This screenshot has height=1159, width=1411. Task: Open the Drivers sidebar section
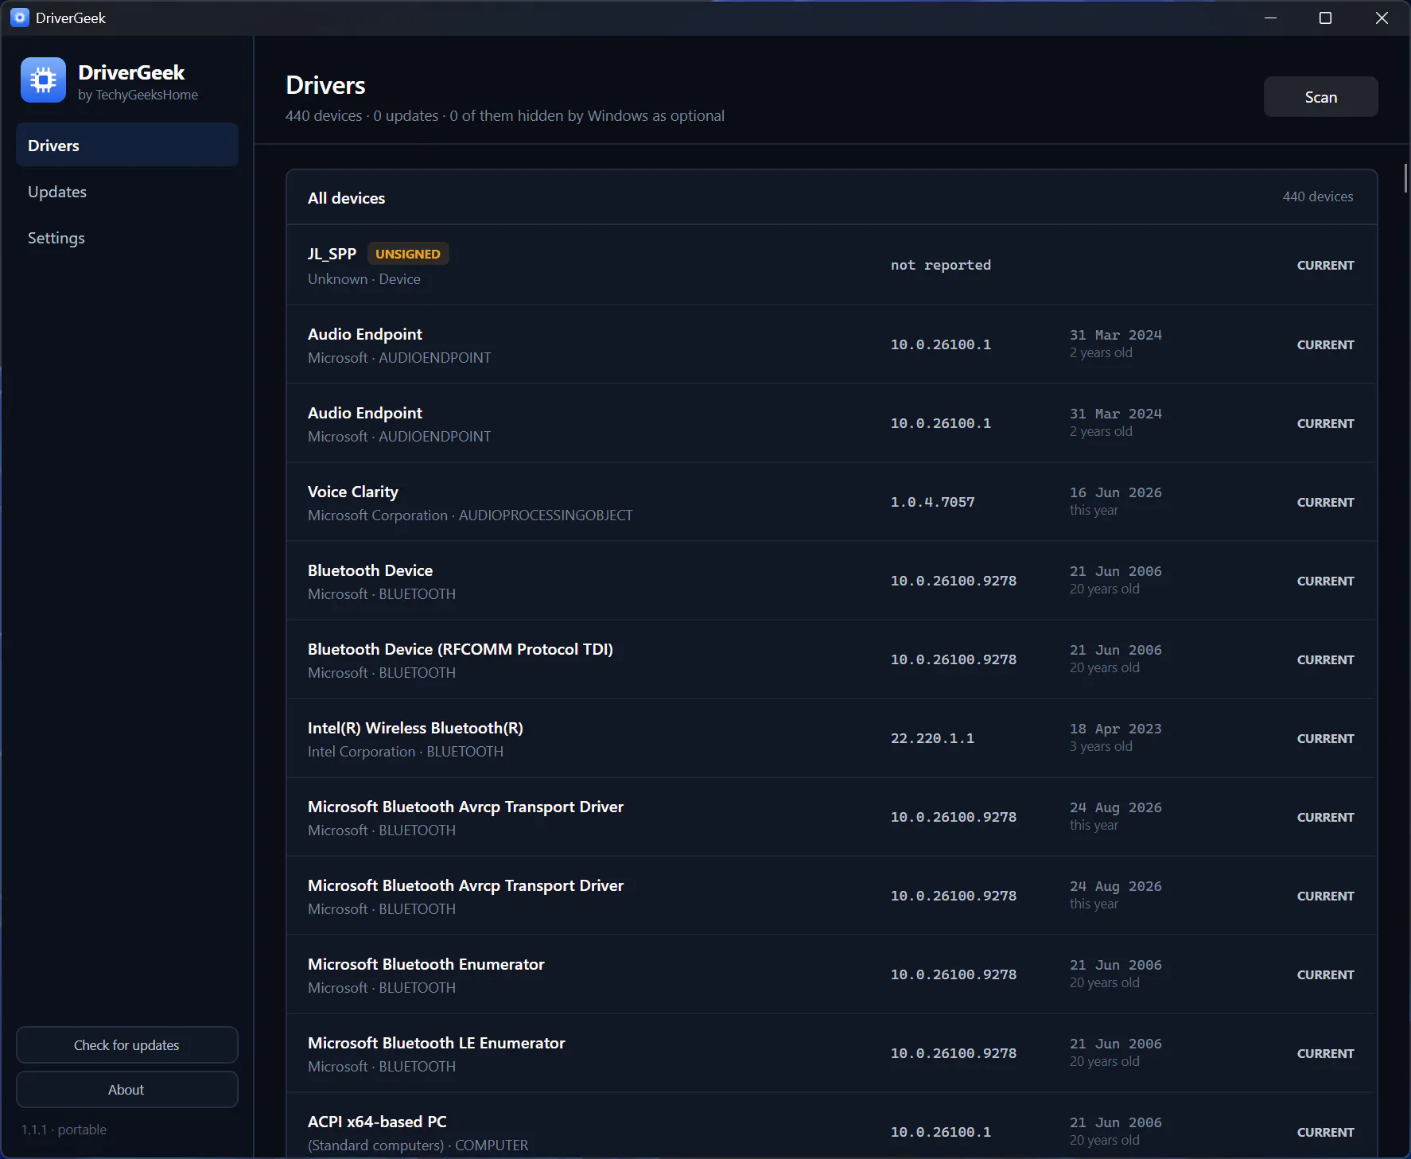pos(127,145)
